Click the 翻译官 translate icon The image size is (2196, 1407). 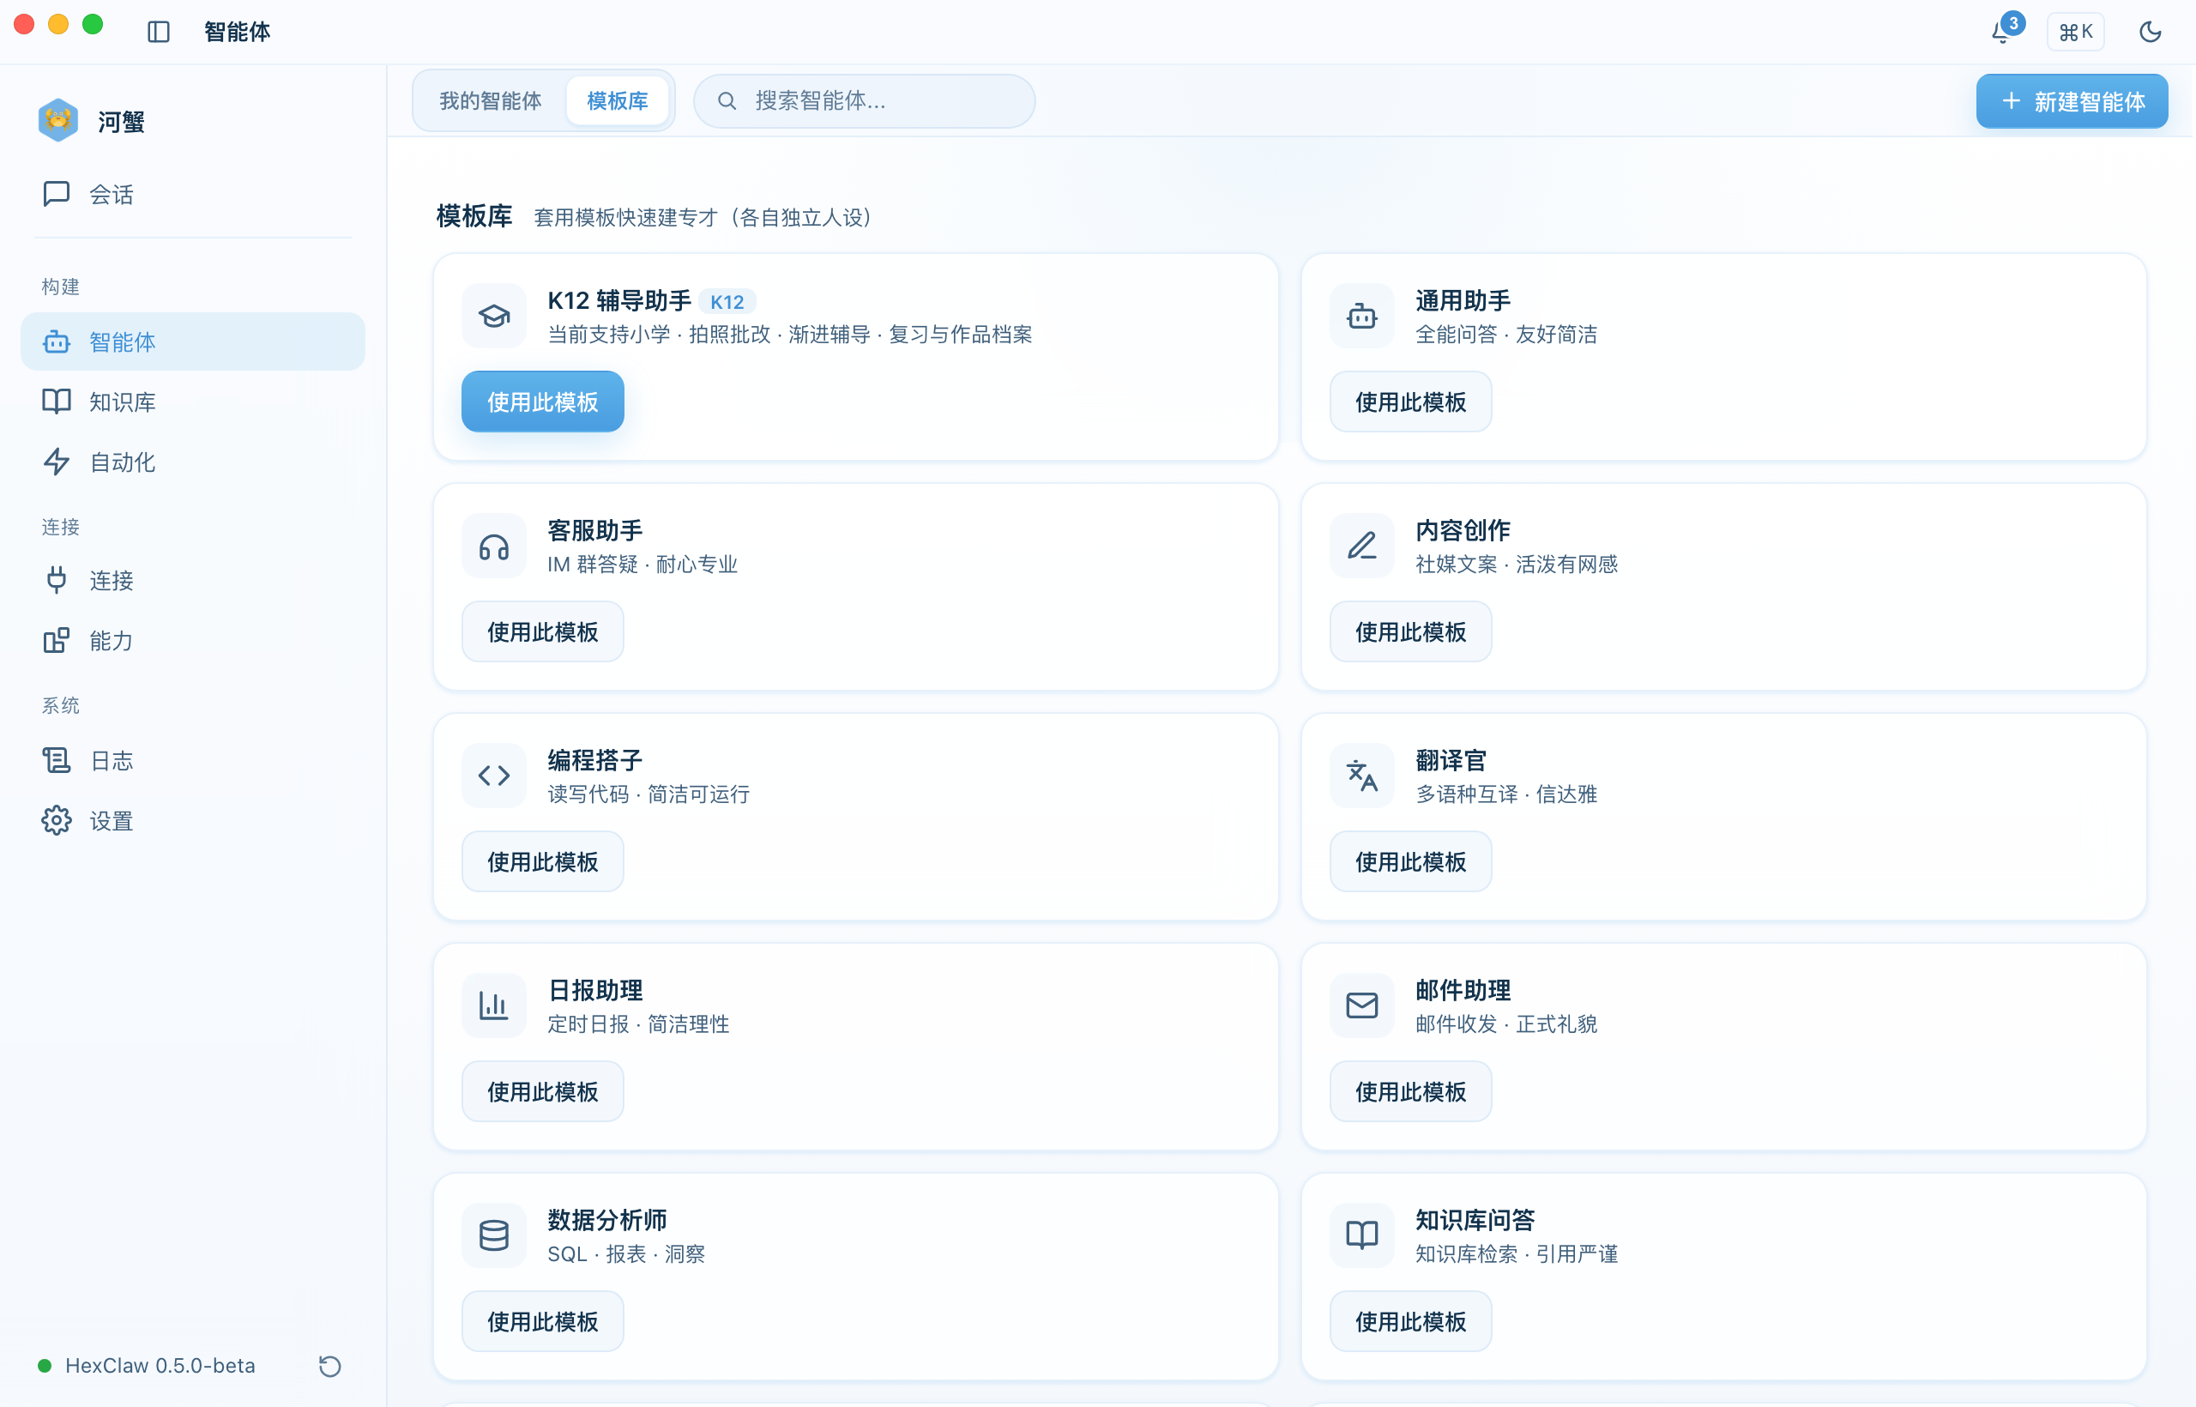[x=1362, y=776]
